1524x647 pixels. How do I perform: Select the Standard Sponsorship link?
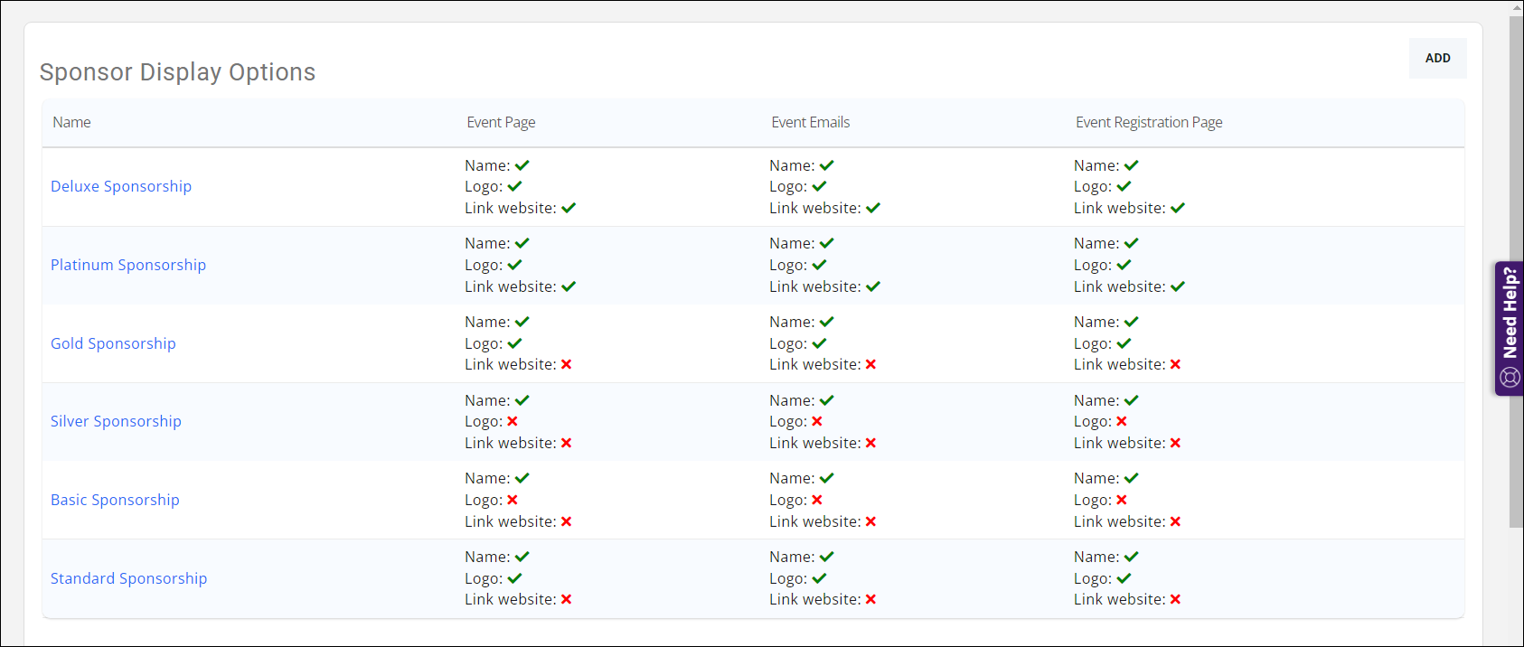click(128, 578)
